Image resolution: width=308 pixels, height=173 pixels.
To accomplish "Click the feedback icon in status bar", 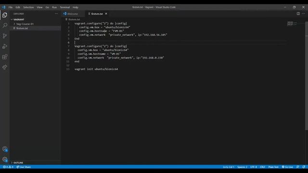I will tap(298, 167).
